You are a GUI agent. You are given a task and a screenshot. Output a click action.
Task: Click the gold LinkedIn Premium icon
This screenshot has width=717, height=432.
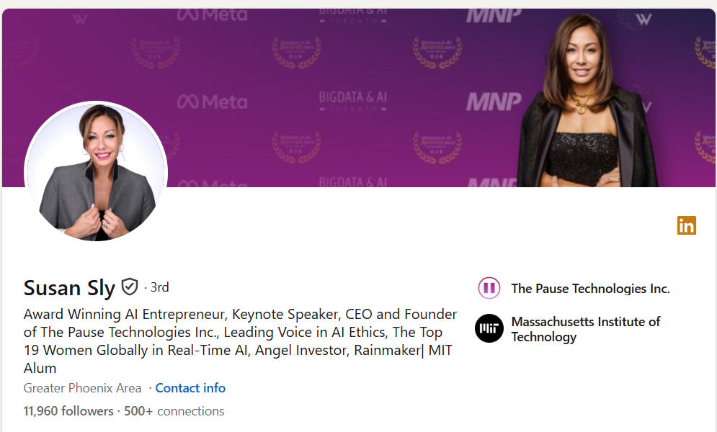686,225
